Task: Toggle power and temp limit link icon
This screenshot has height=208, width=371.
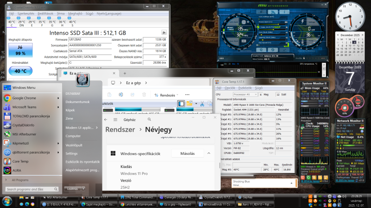Action: tap(258, 27)
